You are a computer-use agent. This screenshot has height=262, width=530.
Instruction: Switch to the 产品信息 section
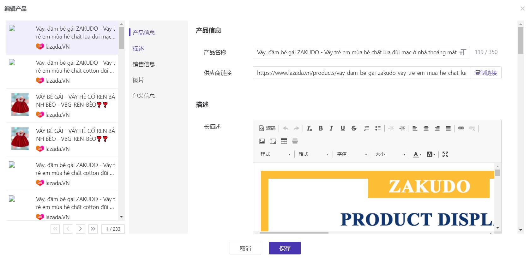(144, 33)
